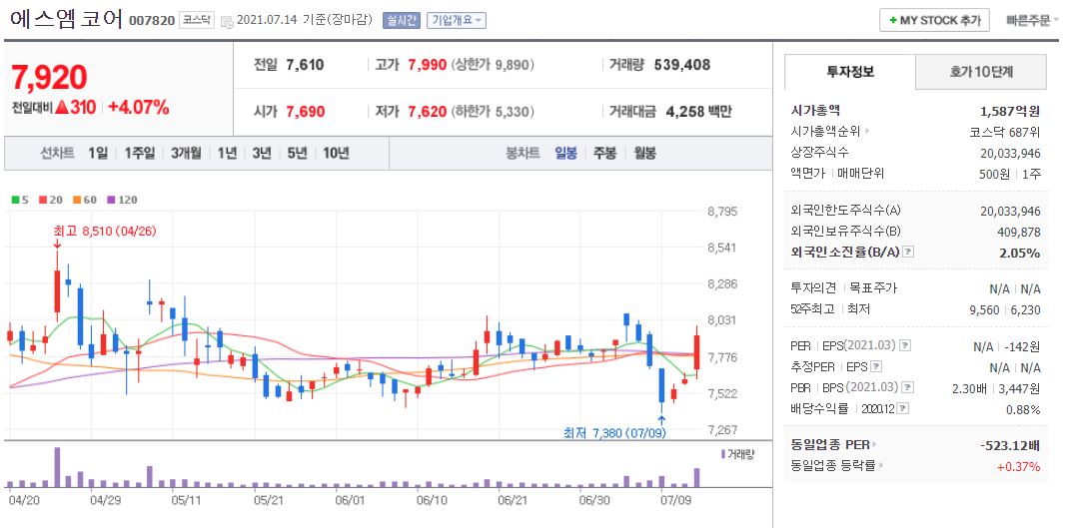This screenshot has height=528, width=1067.
Task: Select the 주봉 candle chart
Action: [x=605, y=153]
